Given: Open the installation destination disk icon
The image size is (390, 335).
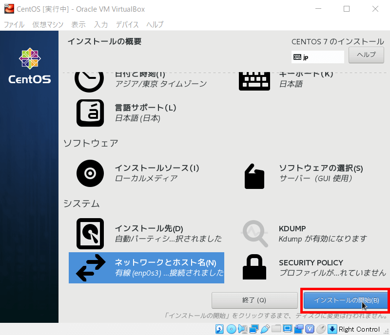Looking at the screenshot, I should [90, 234].
